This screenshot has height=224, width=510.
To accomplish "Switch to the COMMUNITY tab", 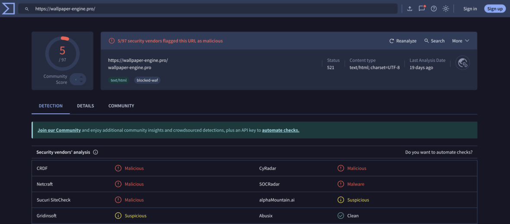I will pyautogui.click(x=121, y=106).
